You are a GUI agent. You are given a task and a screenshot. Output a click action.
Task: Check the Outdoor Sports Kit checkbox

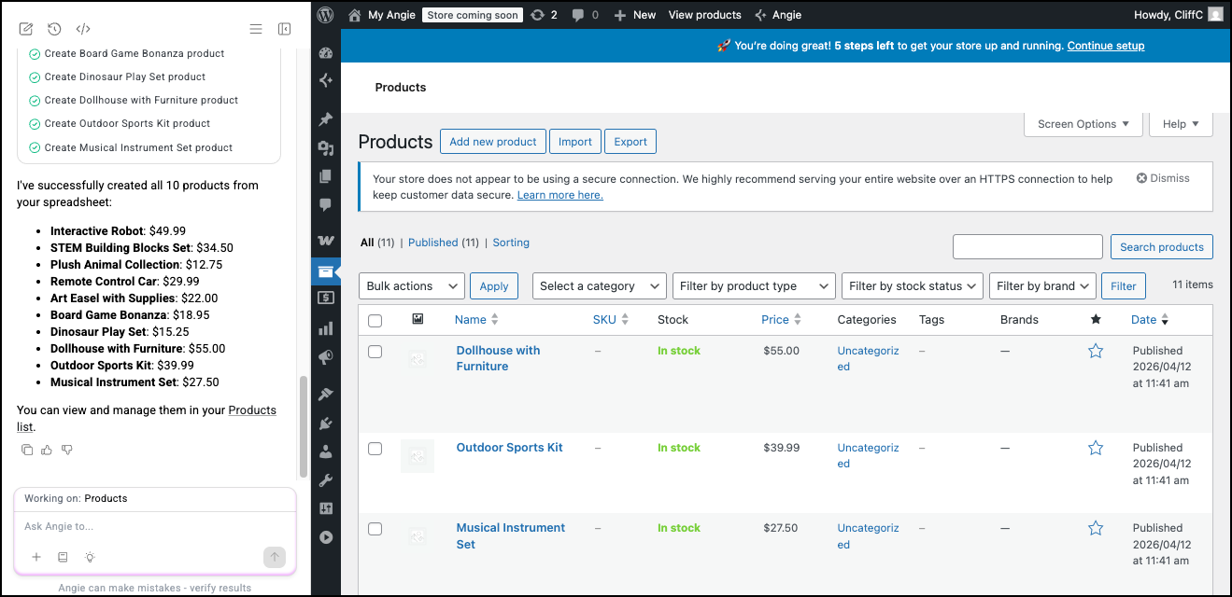tap(375, 449)
